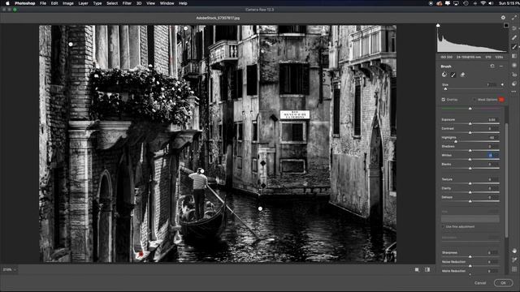The height and width of the screenshot is (292, 520).
Task: Select the Graduated Filter tool
Action: 514,56
